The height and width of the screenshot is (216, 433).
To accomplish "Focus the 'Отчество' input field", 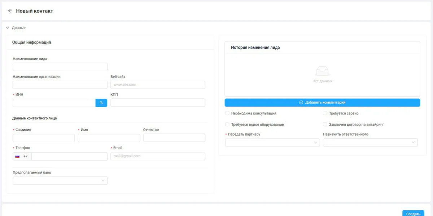I will click(x=174, y=138).
